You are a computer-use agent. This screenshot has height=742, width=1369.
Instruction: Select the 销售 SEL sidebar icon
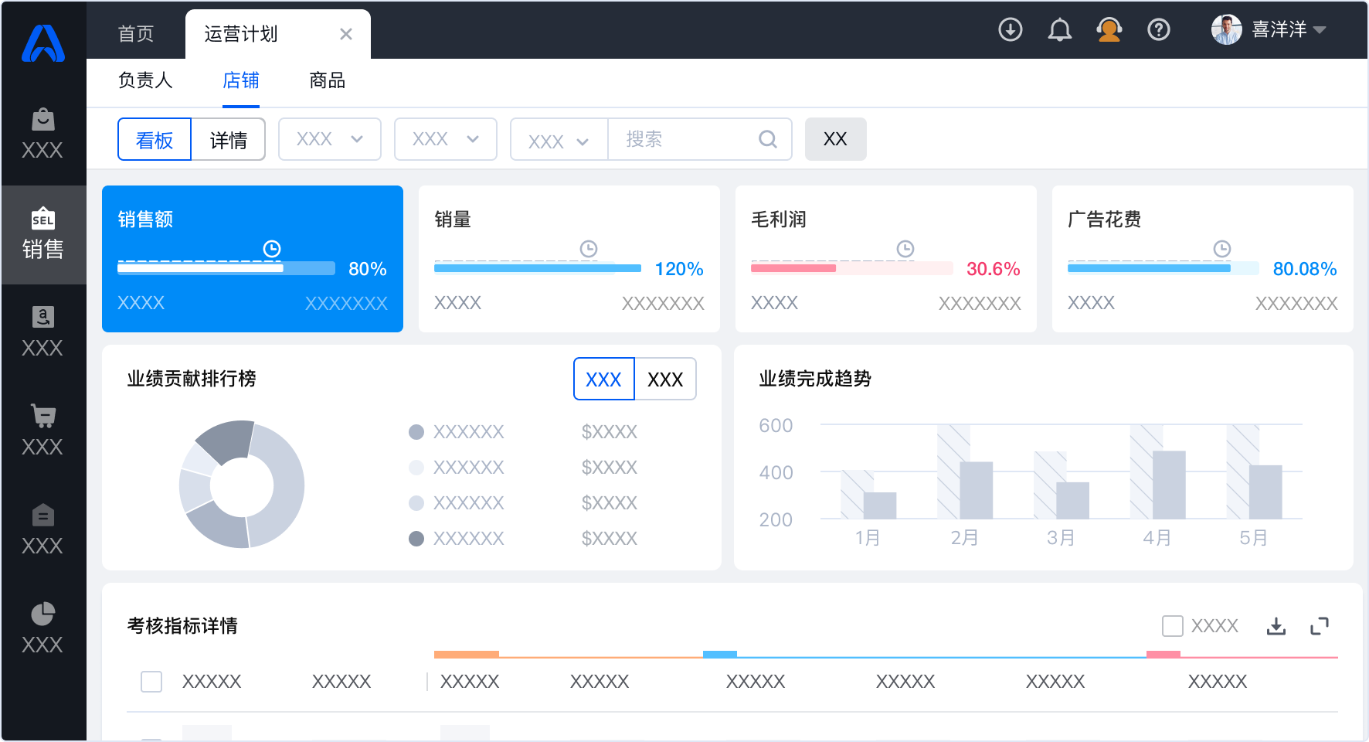tap(43, 218)
